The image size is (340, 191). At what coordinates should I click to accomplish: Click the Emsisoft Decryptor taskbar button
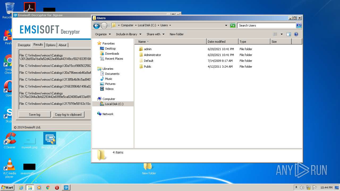tap(66, 188)
